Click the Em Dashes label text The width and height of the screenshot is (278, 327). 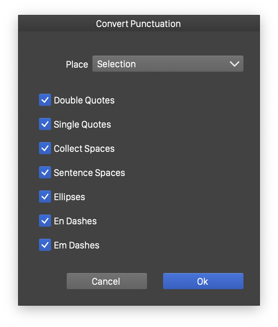point(76,245)
